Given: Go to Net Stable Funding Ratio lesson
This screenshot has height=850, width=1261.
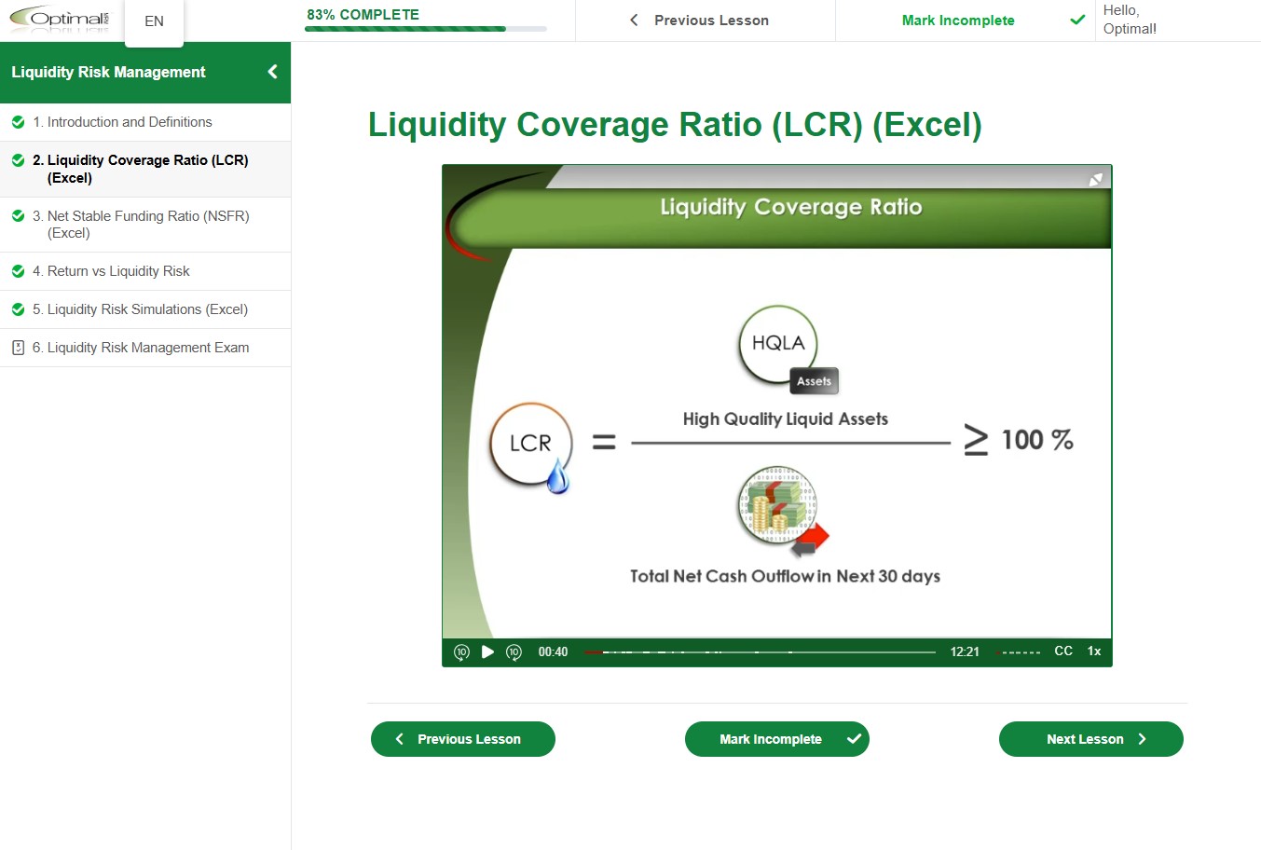Looking at the screenshot, I should pyautogui.click(x=147, y=225).
